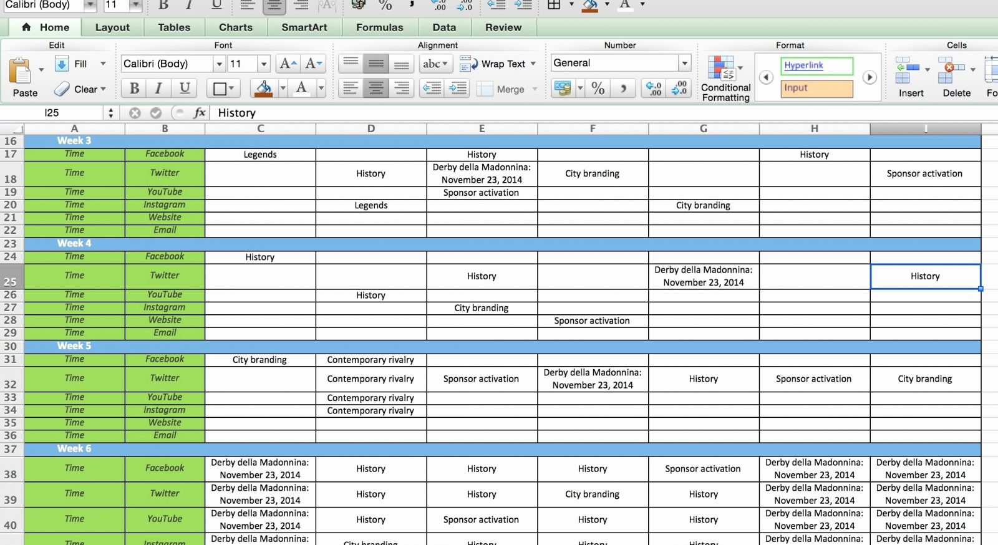This screenshot has height=545, width=998.
Task: Switch to the Formulas ribbon tab
Action: (380, 27)
